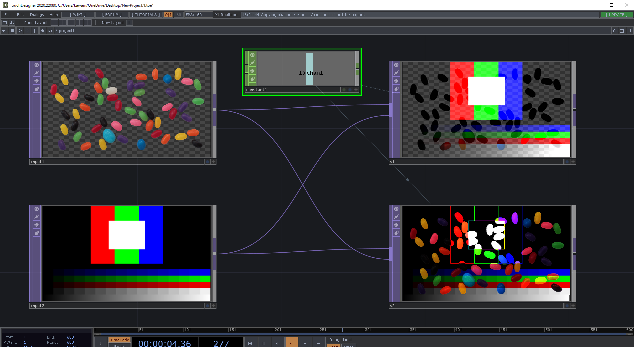Open the WIKI link

[78, 15]
